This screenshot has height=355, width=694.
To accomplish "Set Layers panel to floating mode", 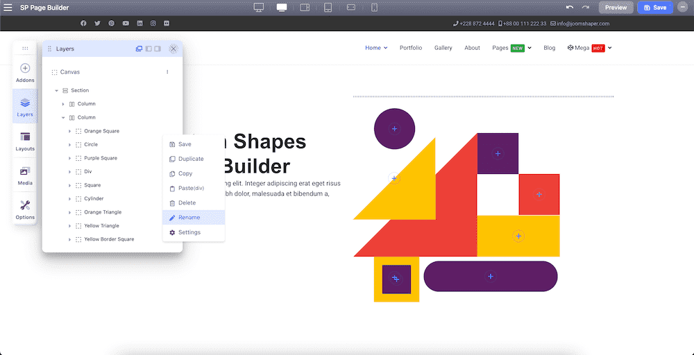I will (139, 49).
